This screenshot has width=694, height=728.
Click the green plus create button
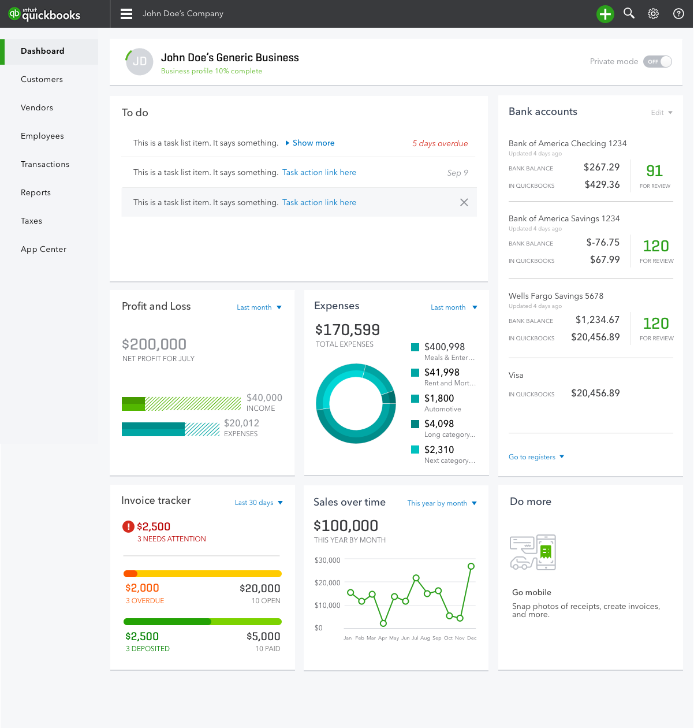(605, 14)
